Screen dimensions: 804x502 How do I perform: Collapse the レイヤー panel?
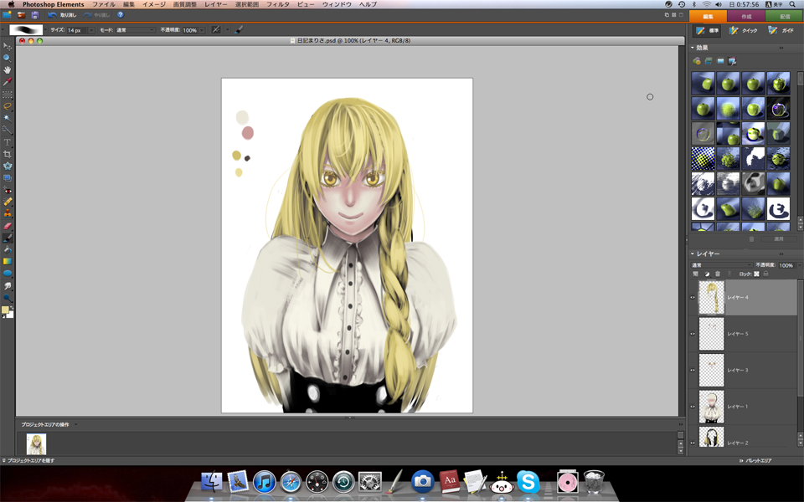(x=693, y=254)
